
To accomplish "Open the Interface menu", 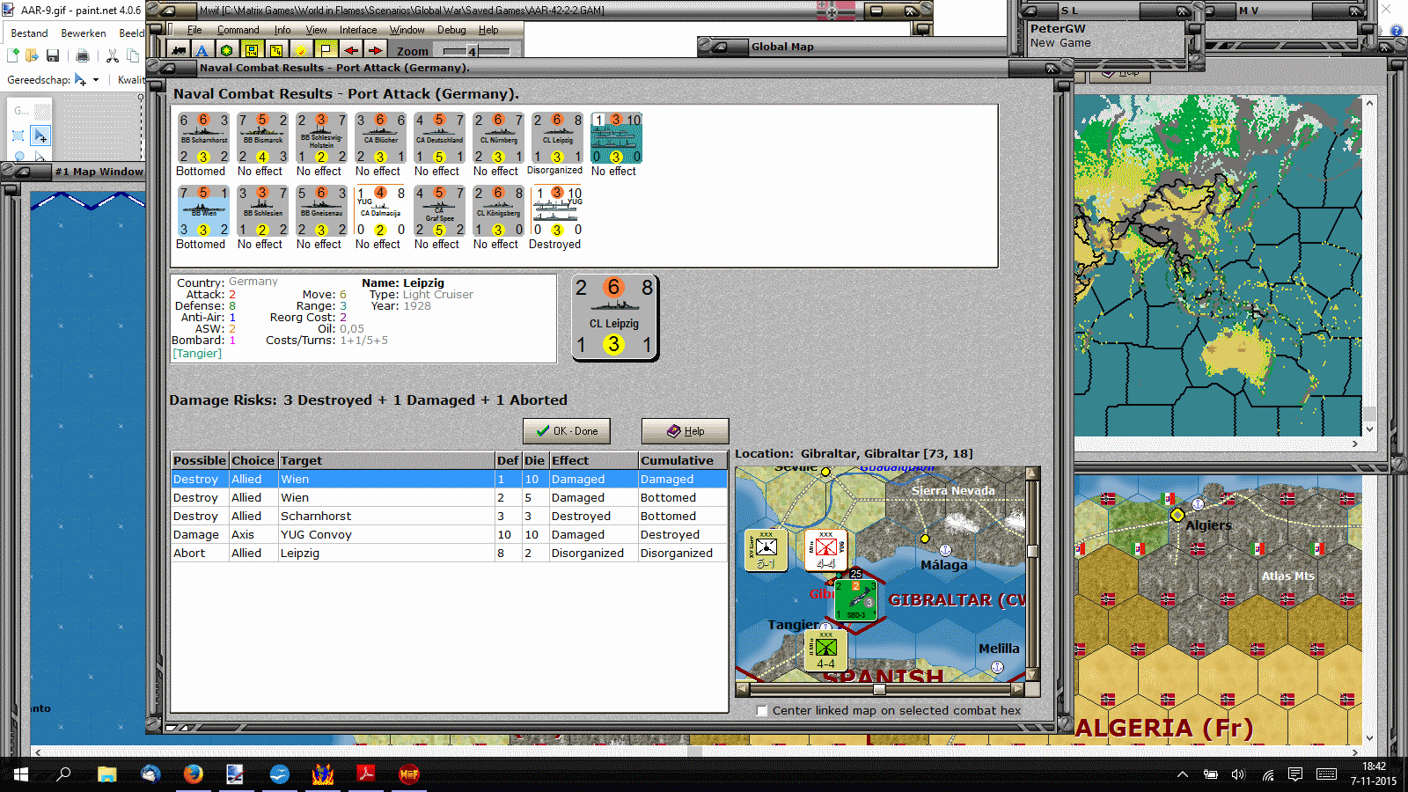I will coord(358,30).
